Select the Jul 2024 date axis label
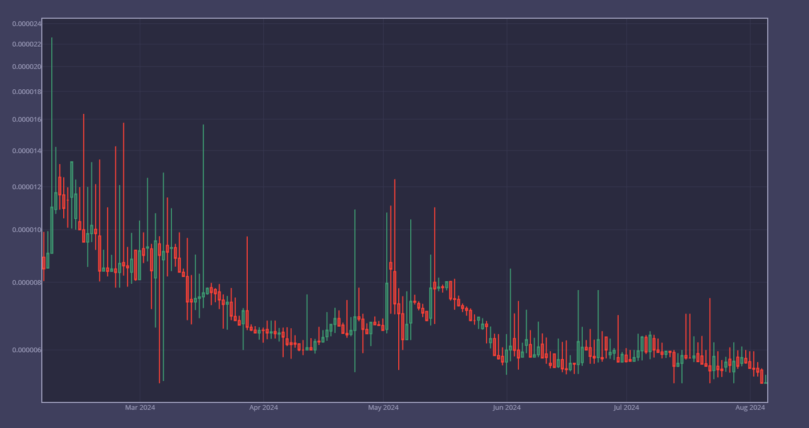The image size is (809, 428). [x=626, y=408]
